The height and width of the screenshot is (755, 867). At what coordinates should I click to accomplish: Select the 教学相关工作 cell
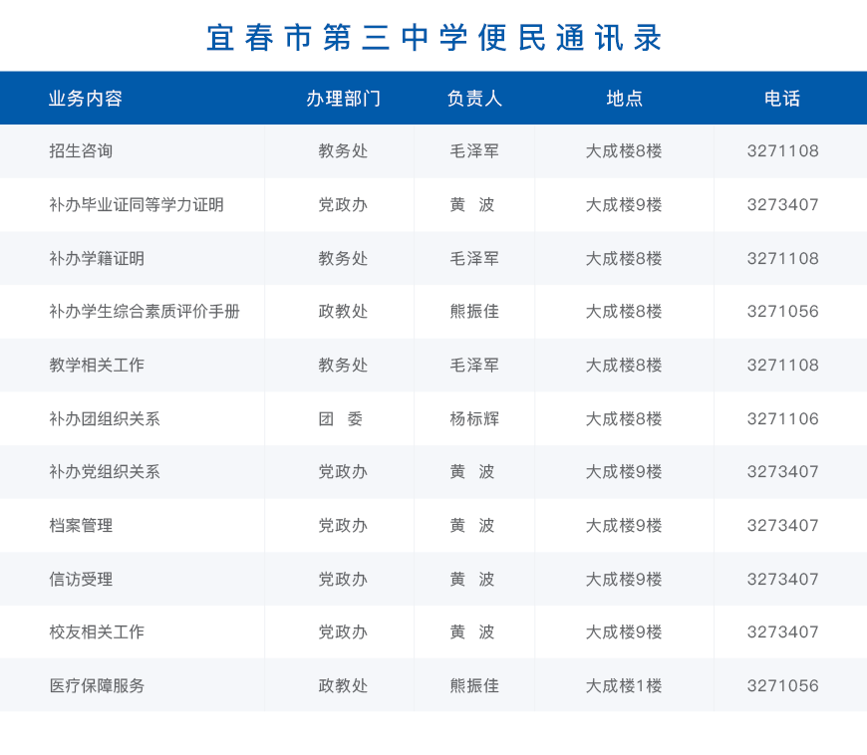(x=97, y=365)
